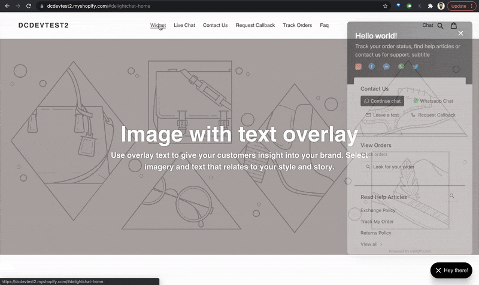Image resolution: width=479 pixels, height=285 pixels.
Task: Click the padlock site info icon
Action: click(42, 6)
